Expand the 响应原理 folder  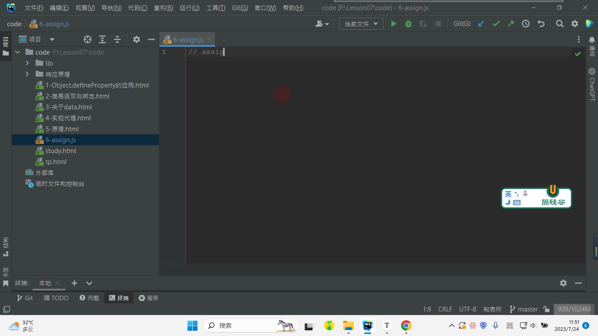27,74
